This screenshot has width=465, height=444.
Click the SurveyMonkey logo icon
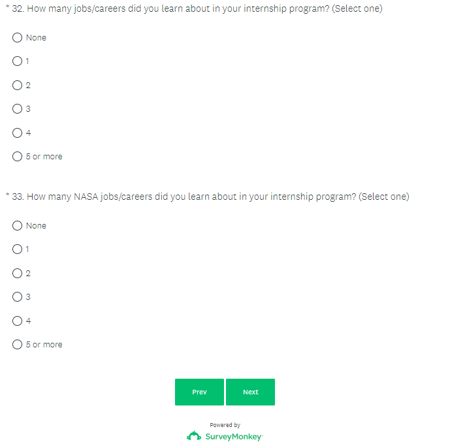(x=194, y=436)
